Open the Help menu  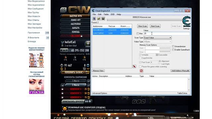click(119, 14)
